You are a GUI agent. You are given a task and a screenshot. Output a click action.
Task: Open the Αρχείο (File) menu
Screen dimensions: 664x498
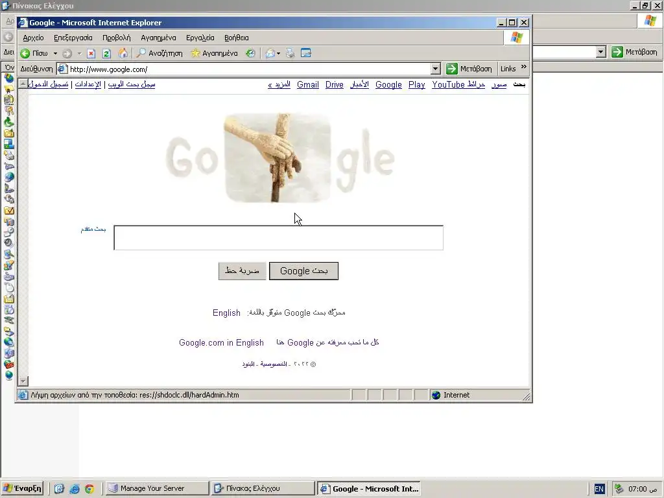click(x=34, y=38)
